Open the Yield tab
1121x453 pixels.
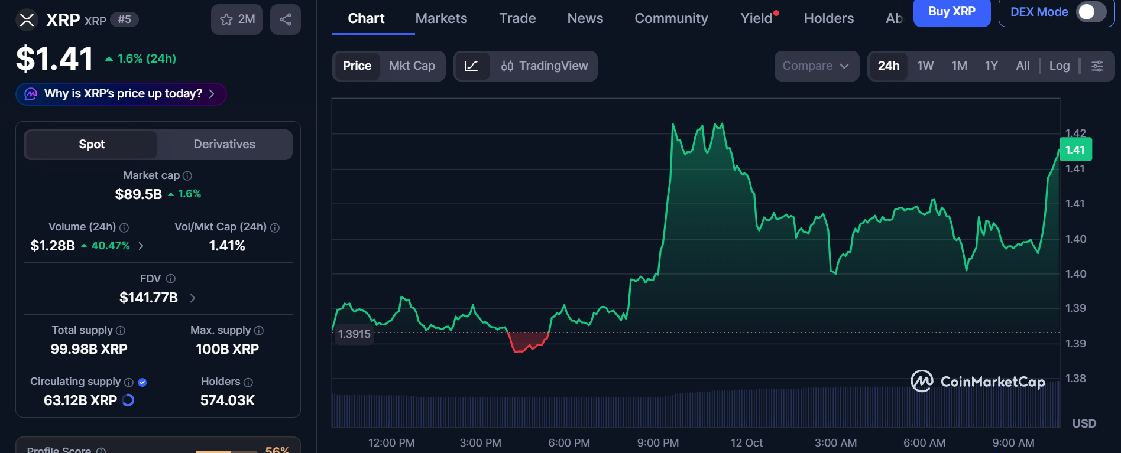(x=757, y=18)
